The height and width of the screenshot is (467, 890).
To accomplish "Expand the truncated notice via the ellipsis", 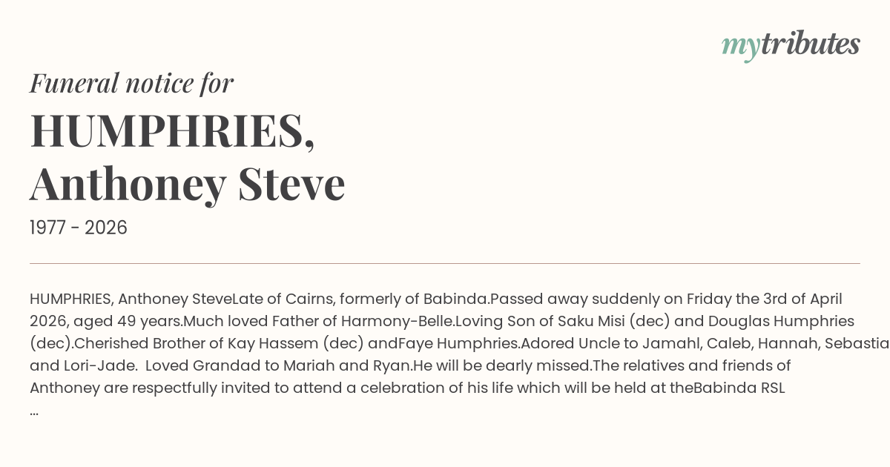I will pyautogui.click(x=34, y=410).
